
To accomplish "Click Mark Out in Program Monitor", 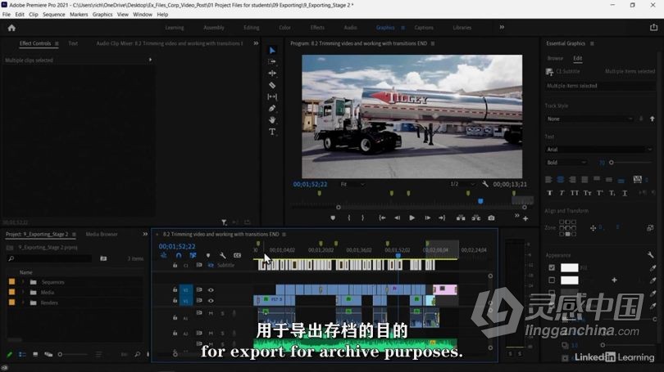I will coord(362,217).
